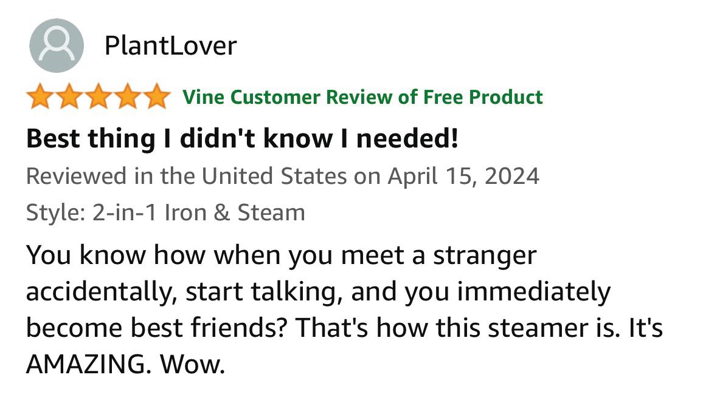Click the April 15, 2024 date
This screenshot has width=717, height=403.
[x=463, y=177]
